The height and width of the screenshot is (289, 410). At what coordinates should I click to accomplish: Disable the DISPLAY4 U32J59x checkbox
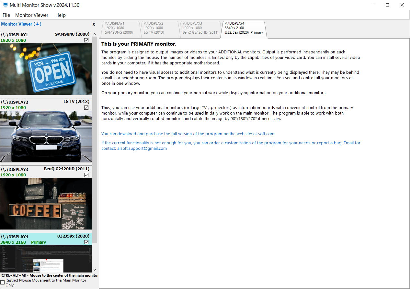click(x=86, y=242)
